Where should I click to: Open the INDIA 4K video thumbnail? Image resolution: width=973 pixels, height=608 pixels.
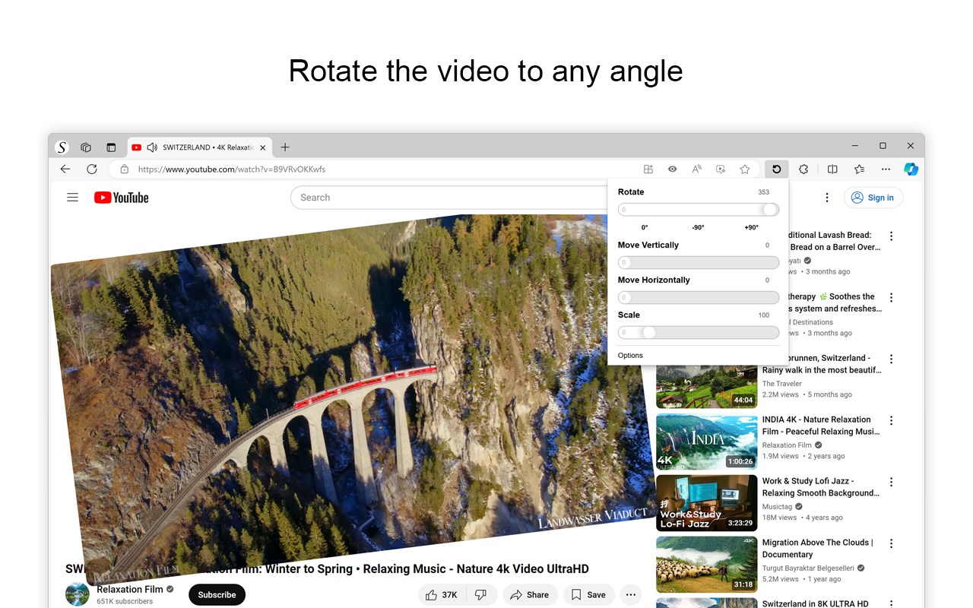coord(707,442)
